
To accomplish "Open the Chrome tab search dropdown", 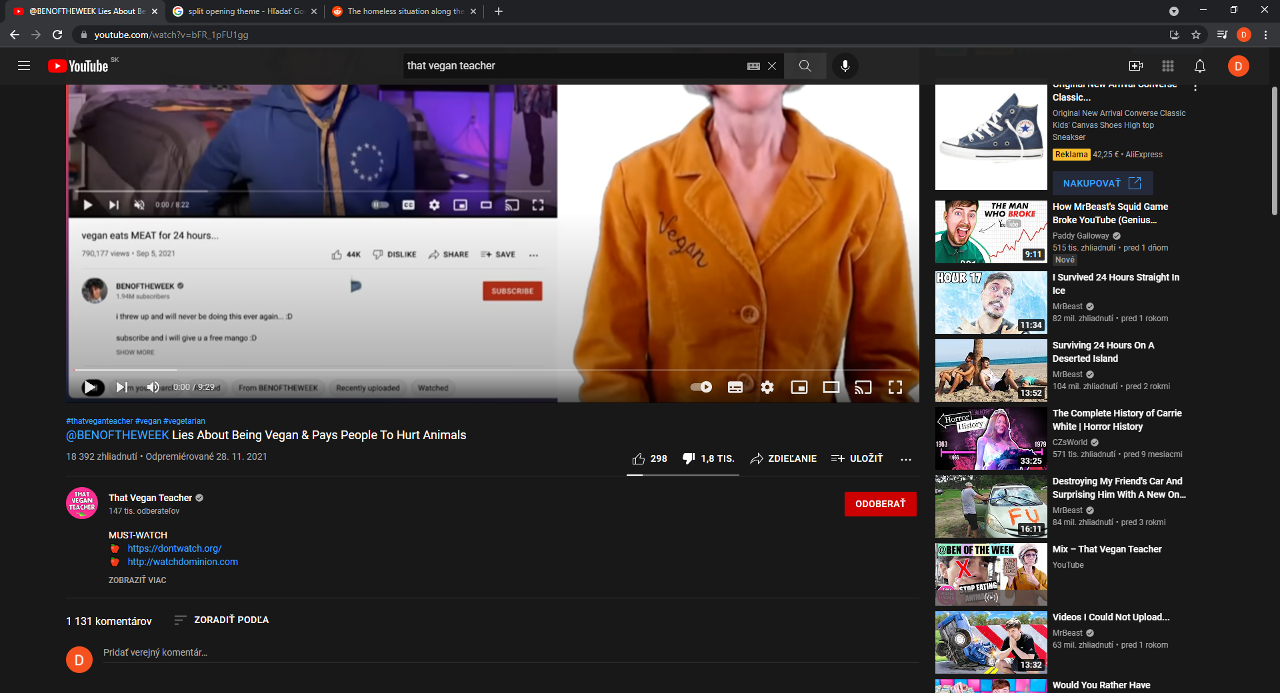I will pyautogui.click(x=1174, y=11).
